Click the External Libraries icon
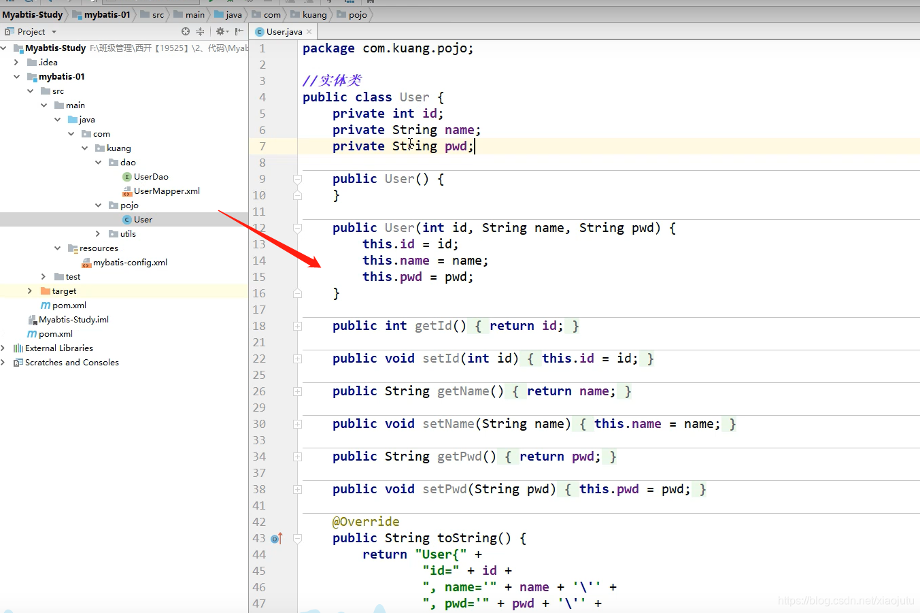 click(18, 348)
